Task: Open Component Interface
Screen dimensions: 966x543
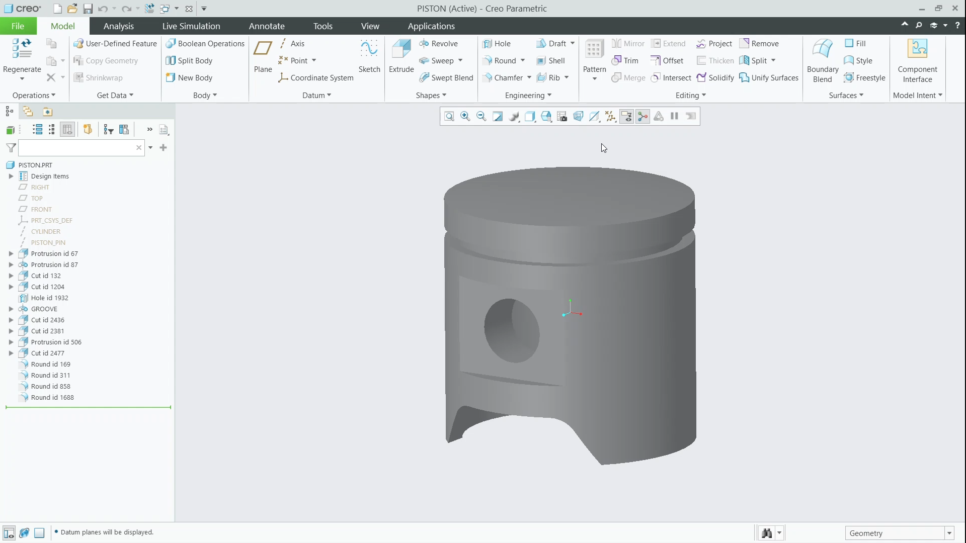Action: click(x=917, y=60)
